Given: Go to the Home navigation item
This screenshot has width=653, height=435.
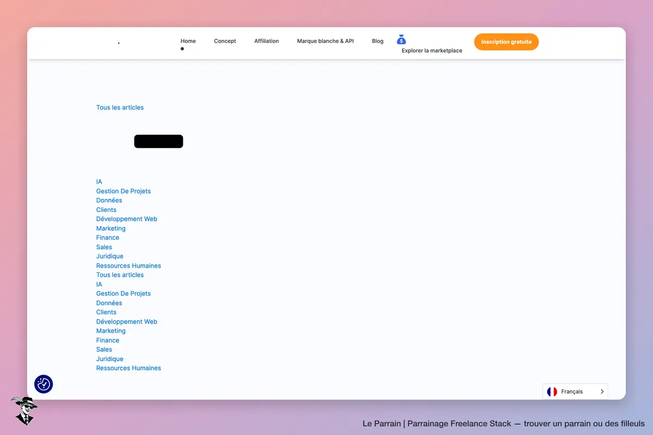Looking at the screenshot, I should pyautogui.click(x=188, y=41).
